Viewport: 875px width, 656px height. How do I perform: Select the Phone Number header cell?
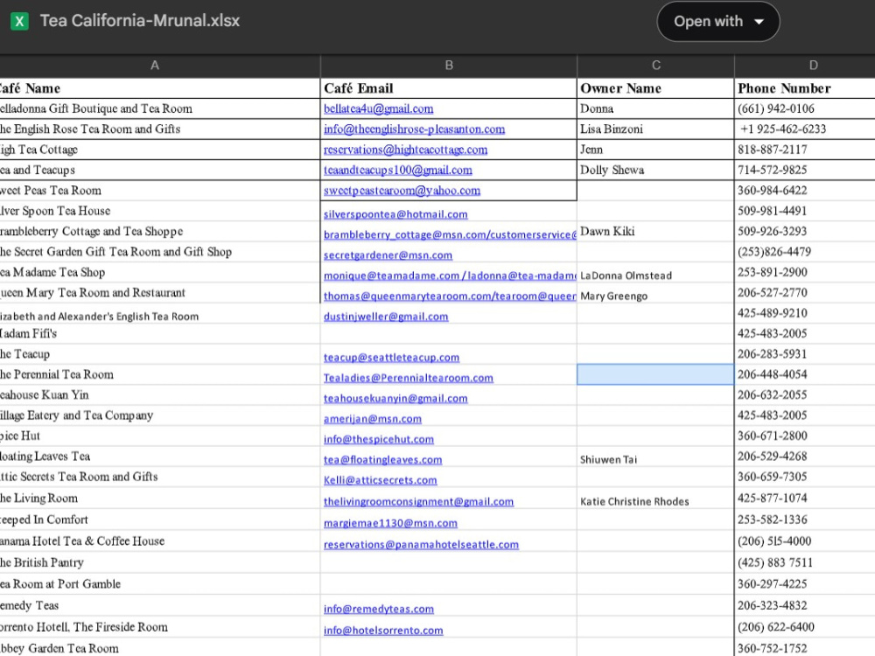[805, 88]
